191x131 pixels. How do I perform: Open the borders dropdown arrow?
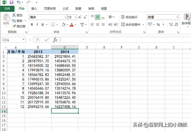point(57,25)
